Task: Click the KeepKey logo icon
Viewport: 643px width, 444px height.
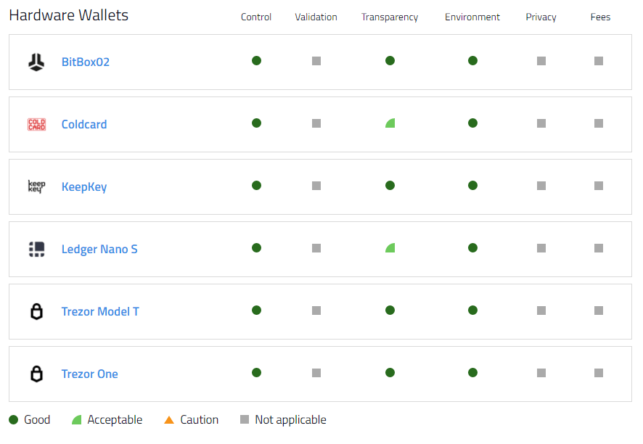Action: tap(36, 186)
